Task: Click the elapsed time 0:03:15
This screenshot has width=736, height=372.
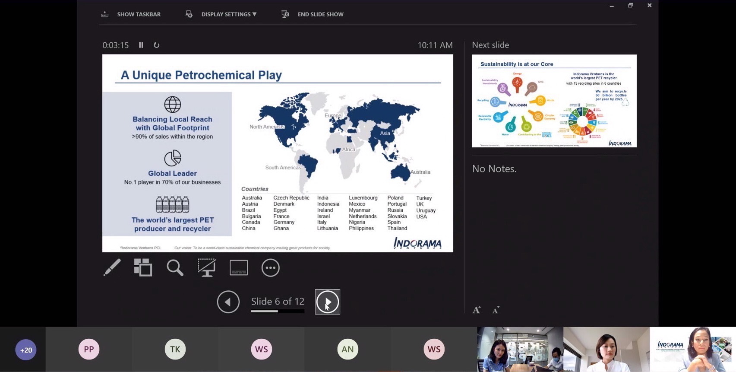Action: [x=116, y=45]
